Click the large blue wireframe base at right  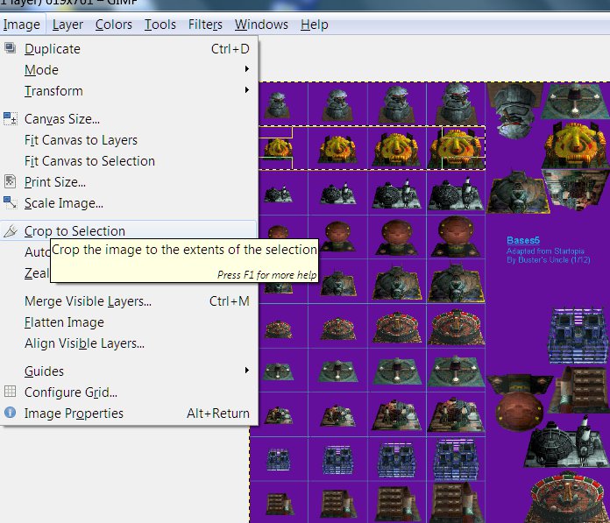pyautogui.click(x=578, y=336)
